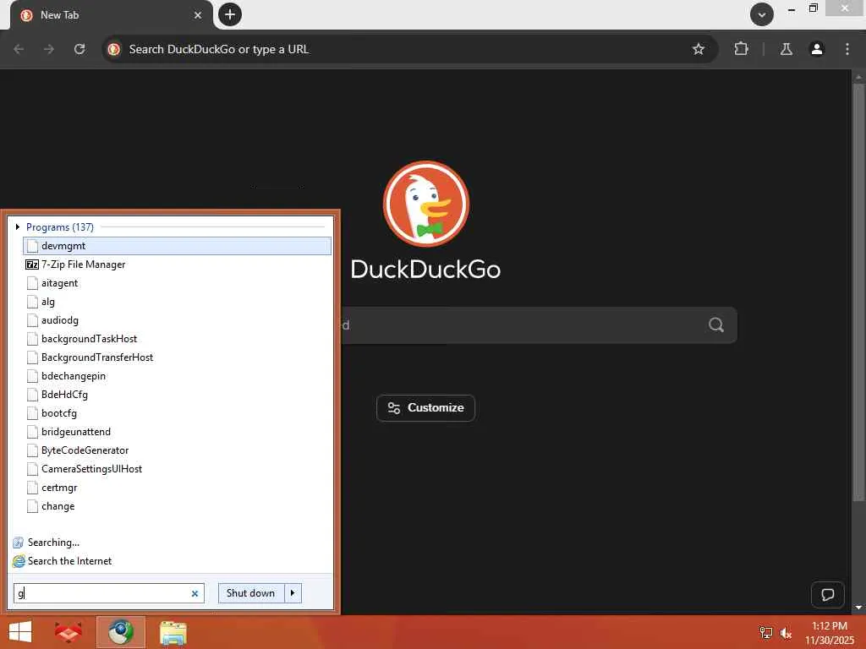The width and height of the screenshot is (866, 649).
Task: Switch to the browser icon on taskbar
Action: pyautogui.click(x=121, y=632)
